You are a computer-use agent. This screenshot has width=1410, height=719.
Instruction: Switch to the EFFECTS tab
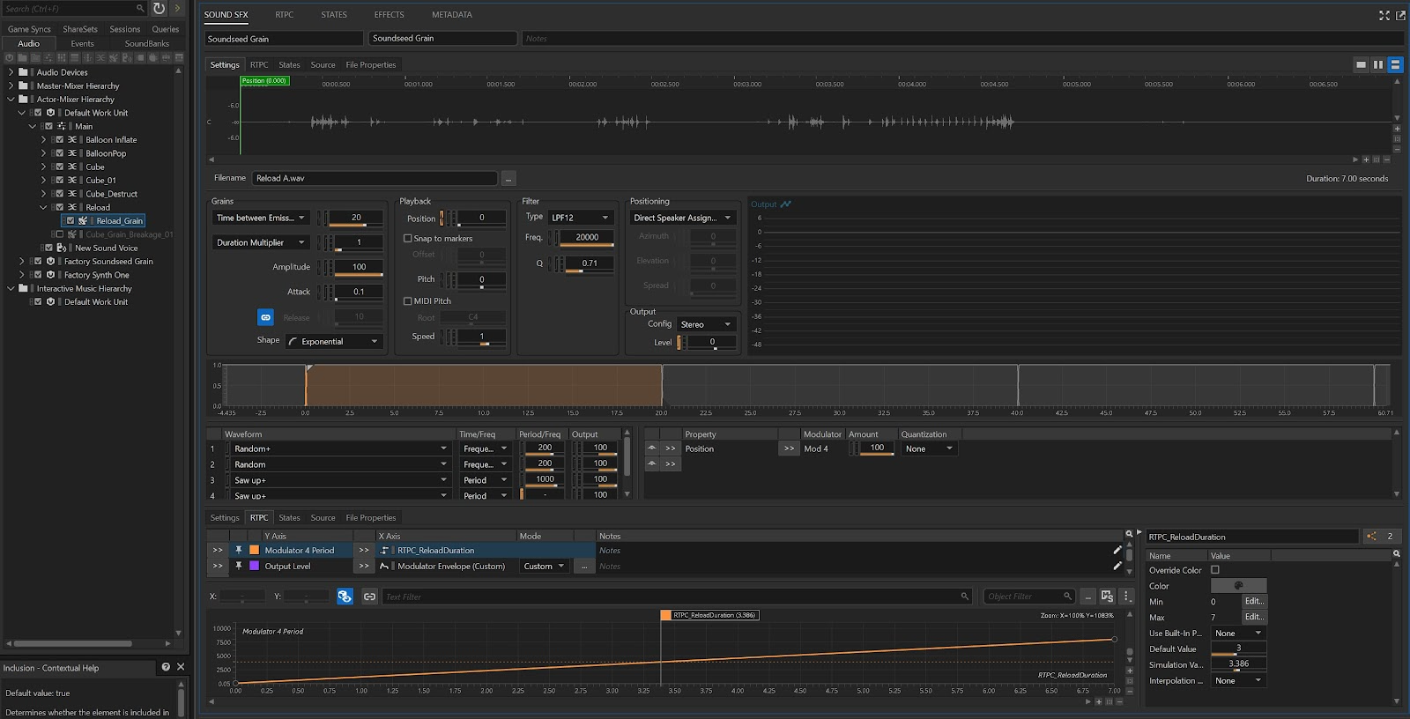click(x=389, y=15)
